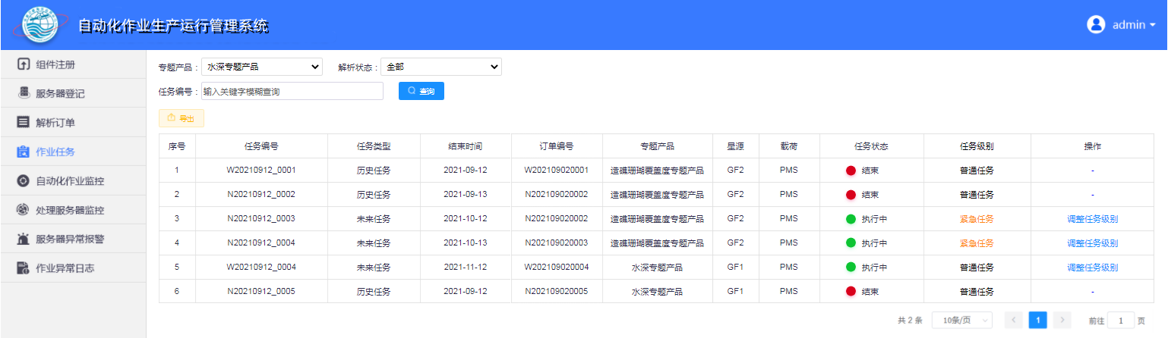Open the 10条/页 page size dropdown

[x=962, y=320]
